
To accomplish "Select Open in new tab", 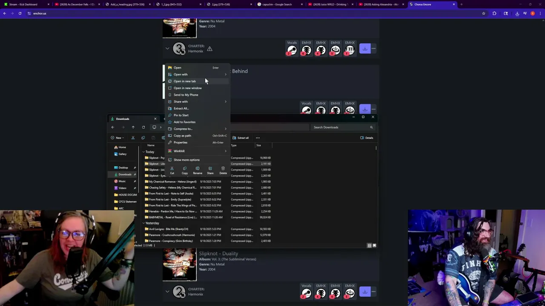I will (x=198, y=81).
